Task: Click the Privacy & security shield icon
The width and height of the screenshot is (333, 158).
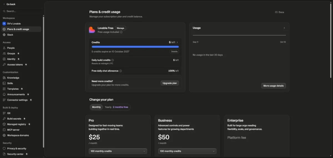Action: 4,149
